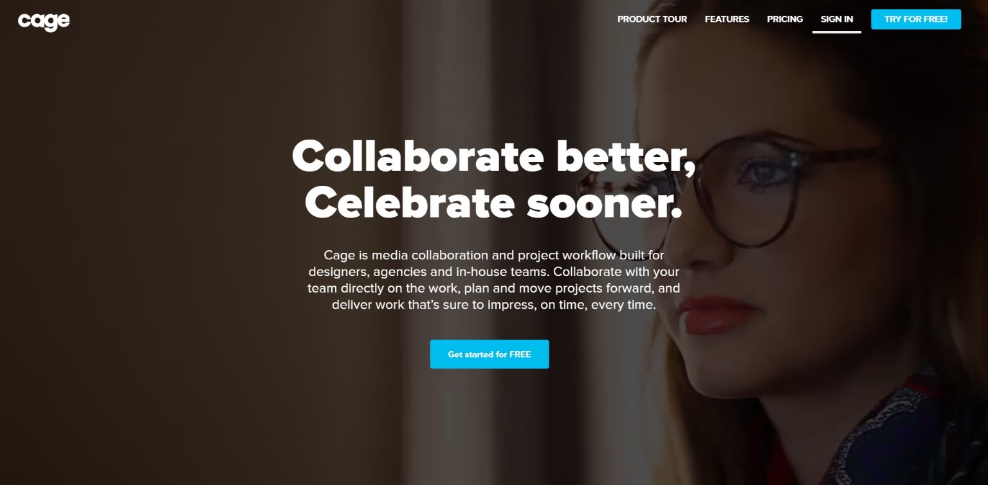Click the paragraph line starting "Cage is media"
Viewport: 988px width, 485px height.
pos(494,255)
